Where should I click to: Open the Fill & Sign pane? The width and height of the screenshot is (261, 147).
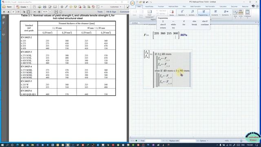111,12
